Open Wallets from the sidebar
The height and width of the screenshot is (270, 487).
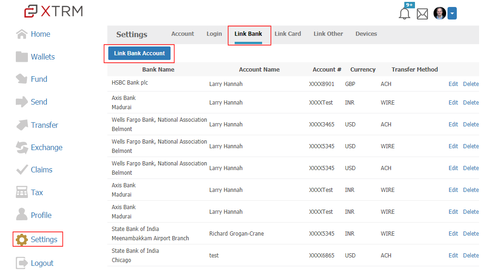coord(43,57)
